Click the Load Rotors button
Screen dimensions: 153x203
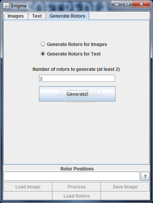pyautogui.click(x=76, y=196)
